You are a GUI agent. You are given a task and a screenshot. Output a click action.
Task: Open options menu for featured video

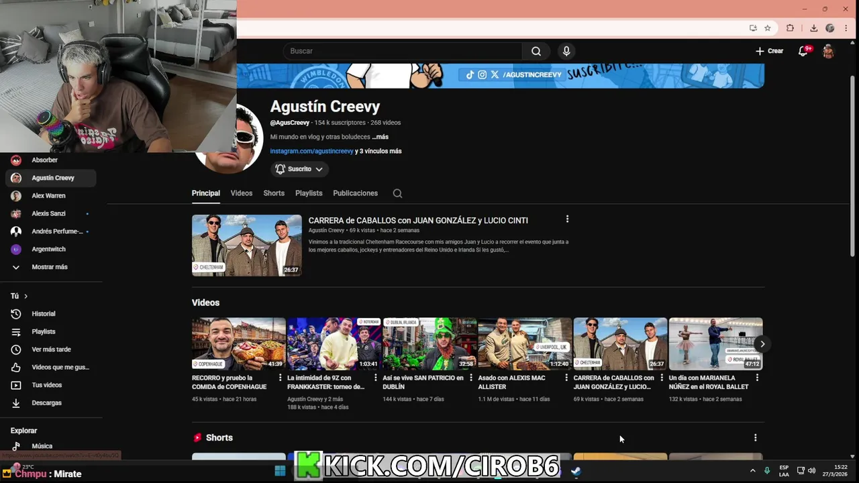567,219
